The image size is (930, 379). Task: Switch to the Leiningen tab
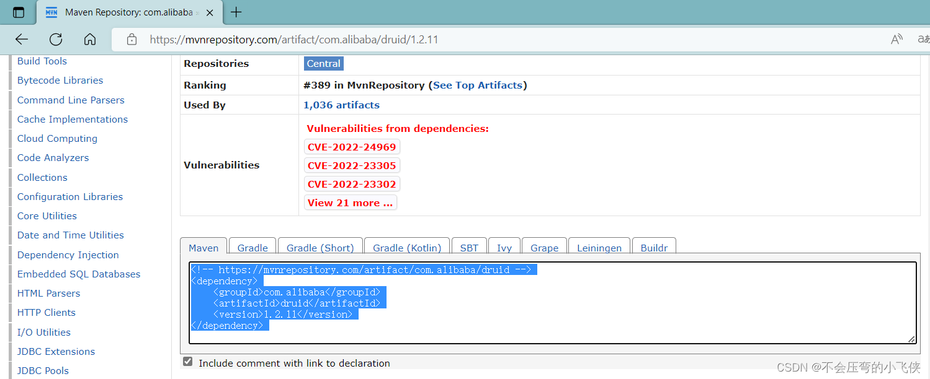pyautogui.click(x=599, y=247)
